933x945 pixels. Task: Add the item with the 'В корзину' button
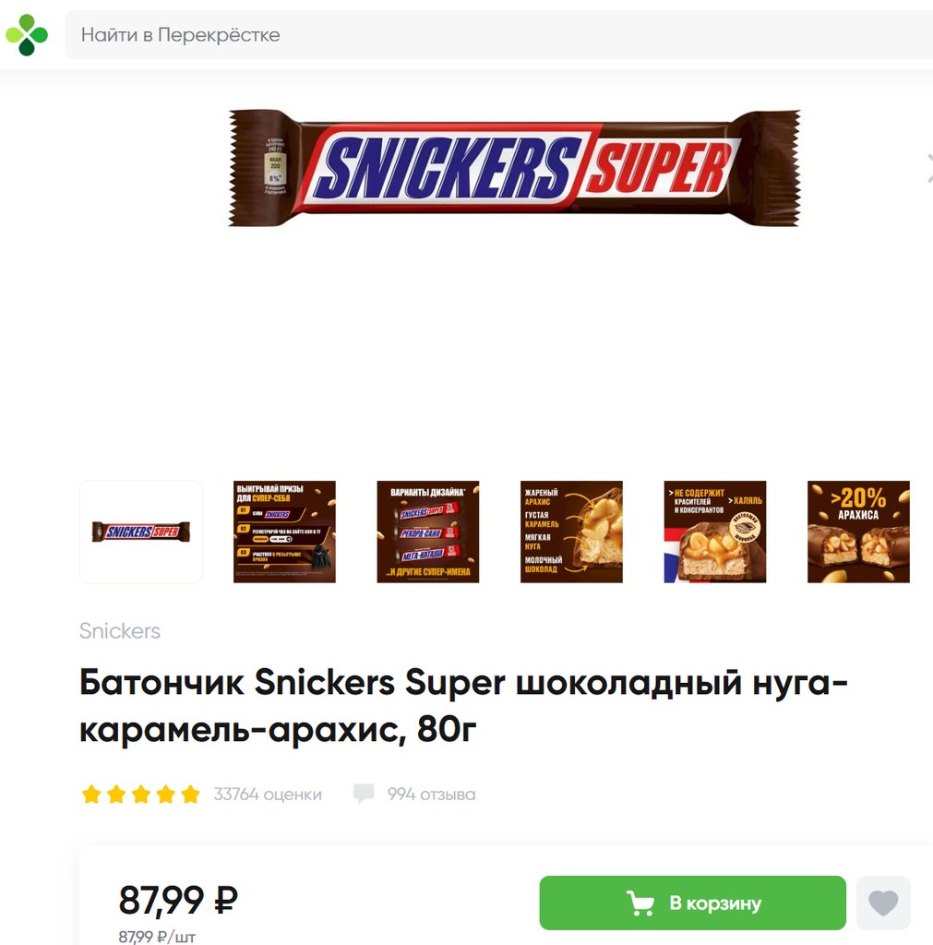(692, 903)
